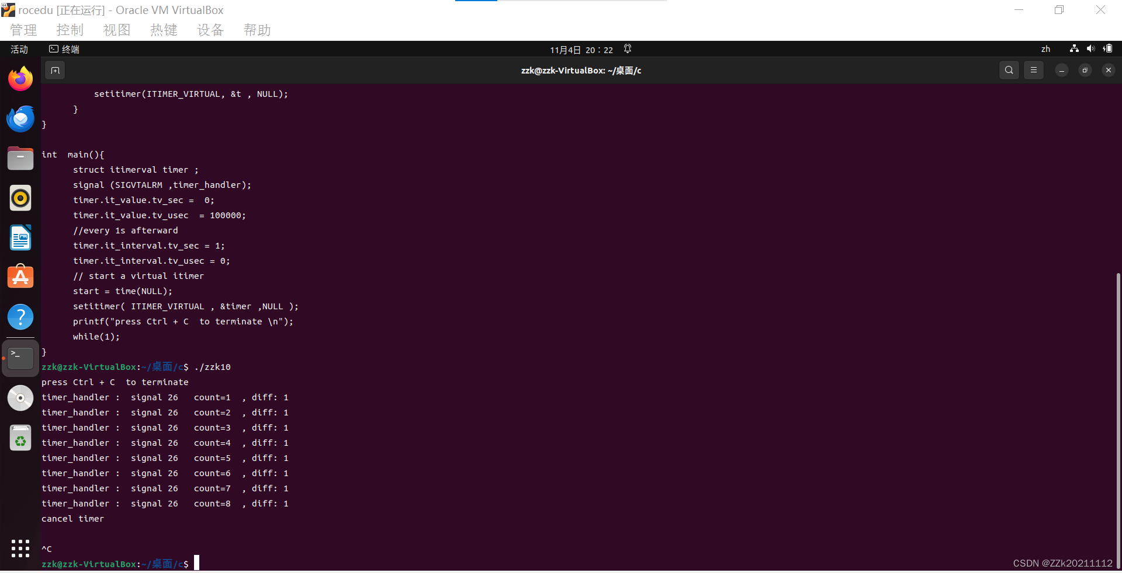1122x573 pixels.
Task: Open the notification bell in top bar
Action: (x=628, y=49)
